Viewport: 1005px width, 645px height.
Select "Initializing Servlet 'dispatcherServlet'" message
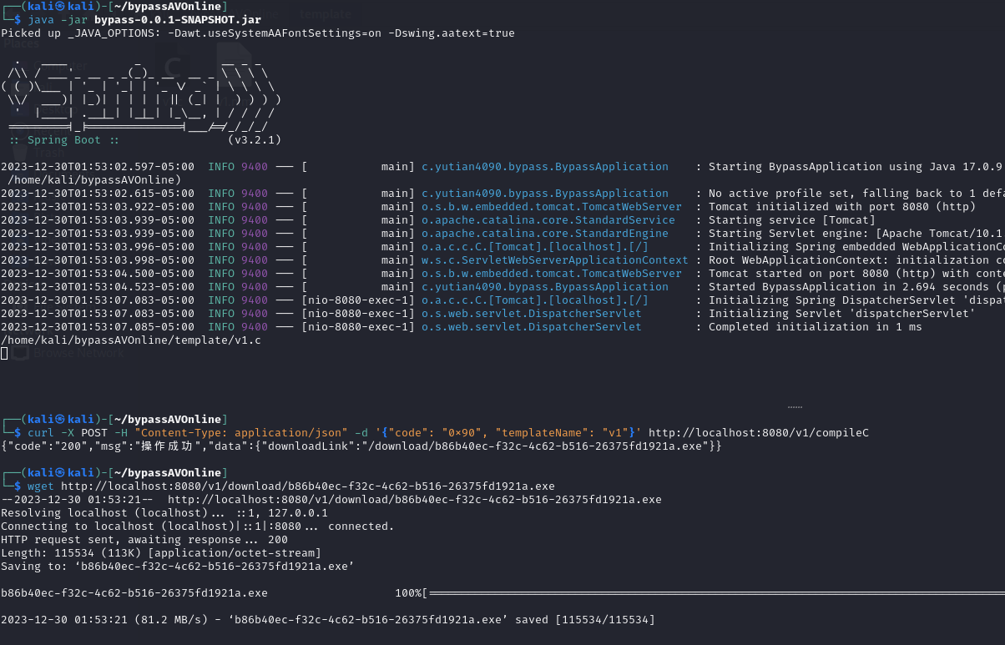coord(842,314)
